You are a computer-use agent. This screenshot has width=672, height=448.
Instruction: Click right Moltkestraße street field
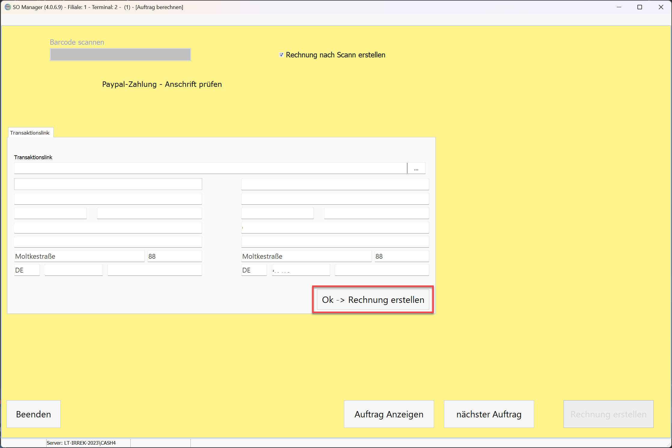tap(306, 256)
